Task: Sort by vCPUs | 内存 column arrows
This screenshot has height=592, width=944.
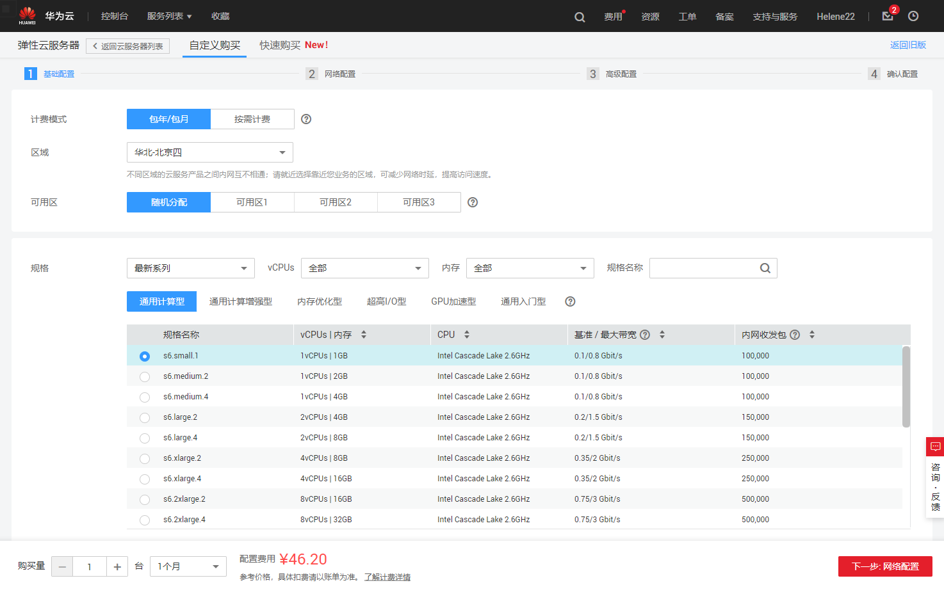Action: tap(364, 335)
